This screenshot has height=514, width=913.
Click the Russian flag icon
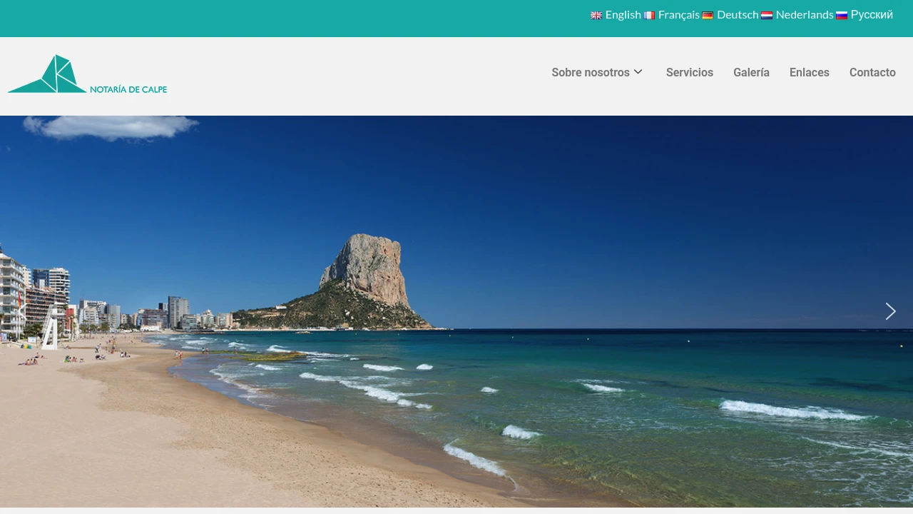pyautogui.click(x=842, y=16)
